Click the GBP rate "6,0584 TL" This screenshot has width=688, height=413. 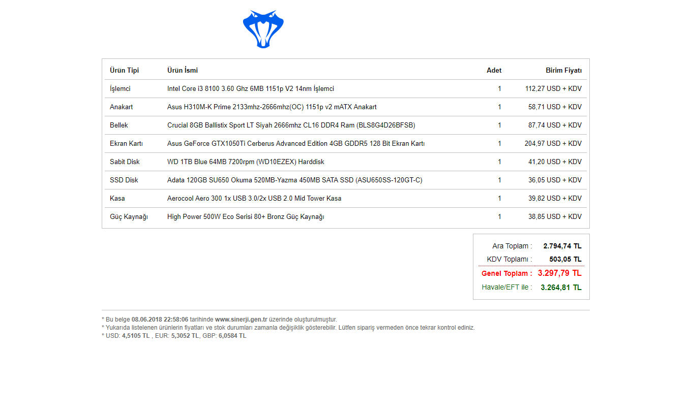[232, 336]
